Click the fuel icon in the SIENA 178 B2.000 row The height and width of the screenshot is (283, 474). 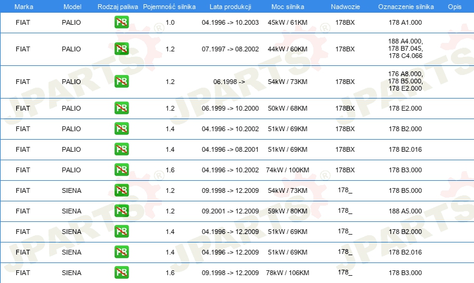coord(121,231)
